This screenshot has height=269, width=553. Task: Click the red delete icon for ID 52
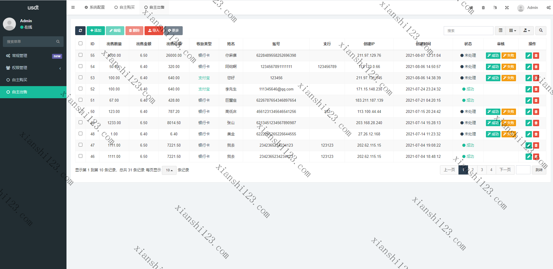[x=536, y=89]
